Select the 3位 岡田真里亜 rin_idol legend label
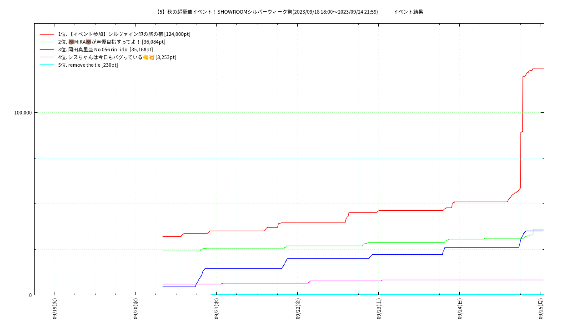 pos(105,50)
